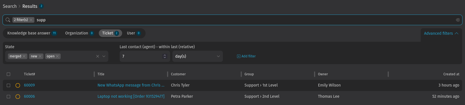Remove the new state tag
Image resolution: width=465 pixels, height=105 pixels.
click(x=40, y=56)
